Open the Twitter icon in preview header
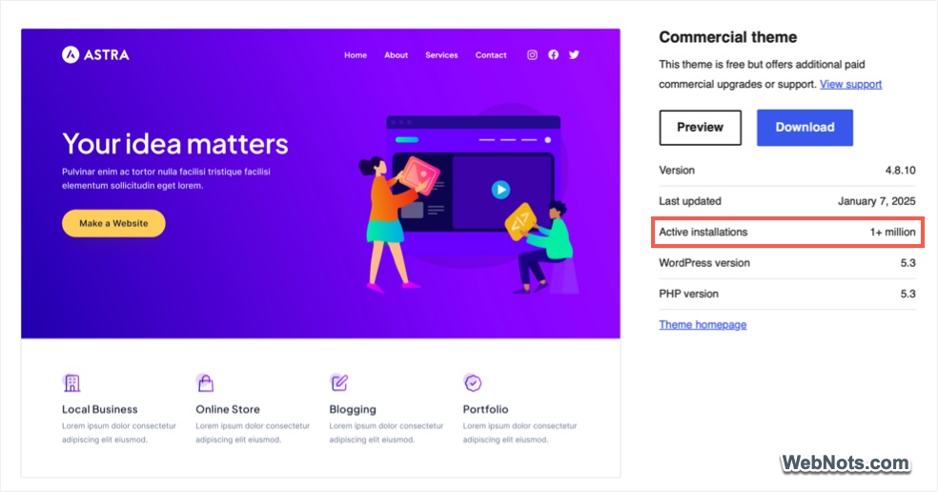 [574, 54]
